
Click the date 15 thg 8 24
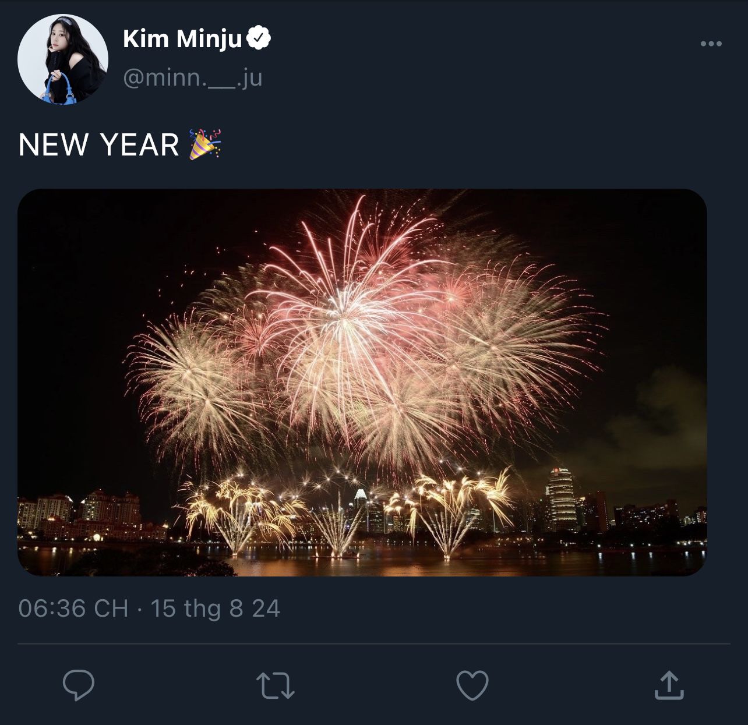click(x=215, y=609)
